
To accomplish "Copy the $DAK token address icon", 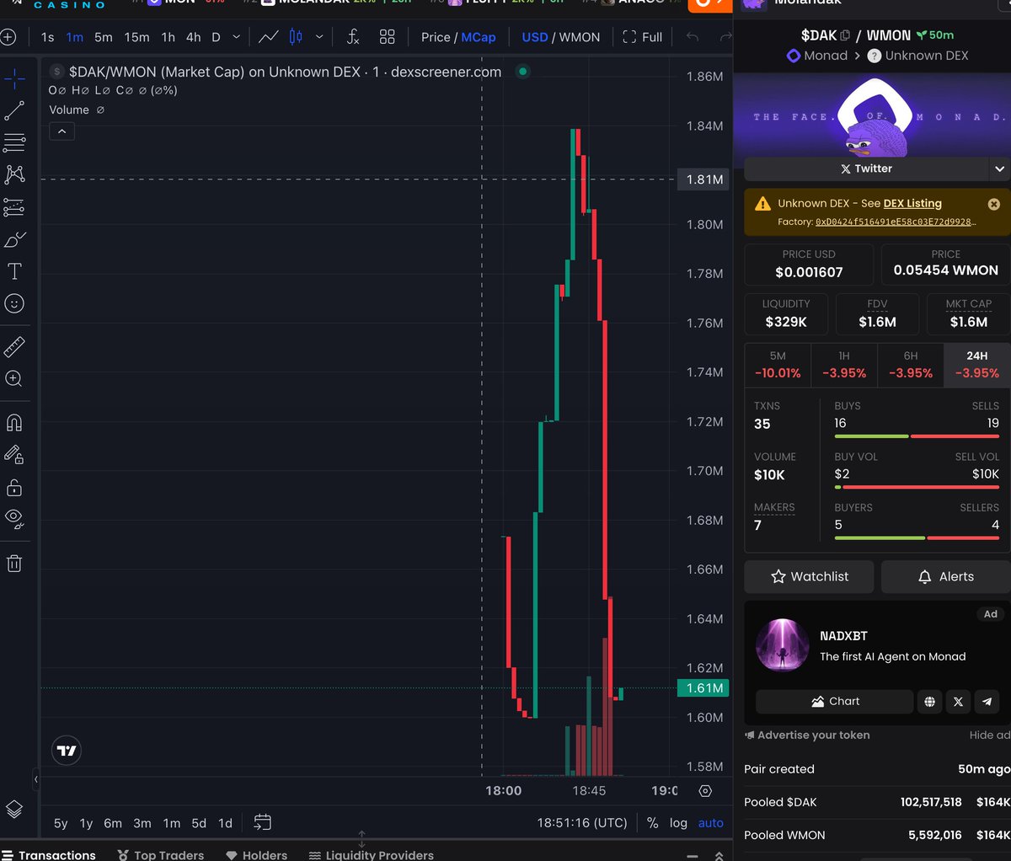I will pyautogui.click(x=845, y=35).
